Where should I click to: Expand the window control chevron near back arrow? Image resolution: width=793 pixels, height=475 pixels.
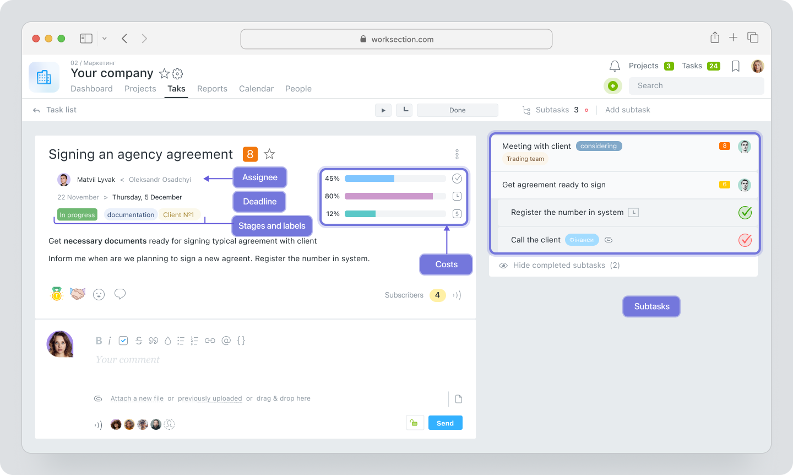(105, 38)
